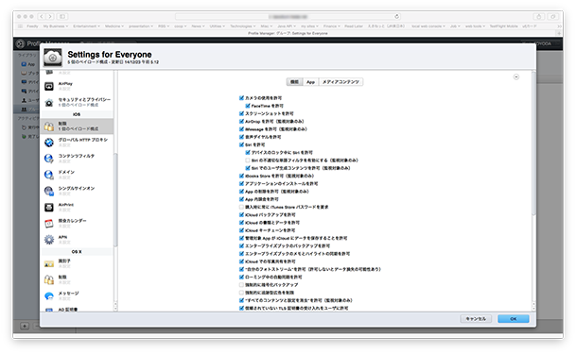
Task: Expand the Entertainment bookmarks folder
Action: pyautogui.click(x=86, y=26)
